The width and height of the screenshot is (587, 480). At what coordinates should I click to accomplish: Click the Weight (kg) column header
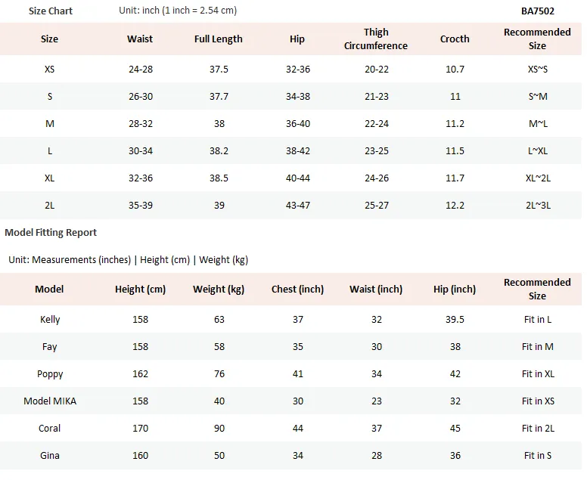tap(219, 290)
